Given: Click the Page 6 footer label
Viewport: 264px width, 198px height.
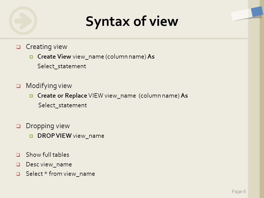Looking at the screenshot, I should [239, 192].
